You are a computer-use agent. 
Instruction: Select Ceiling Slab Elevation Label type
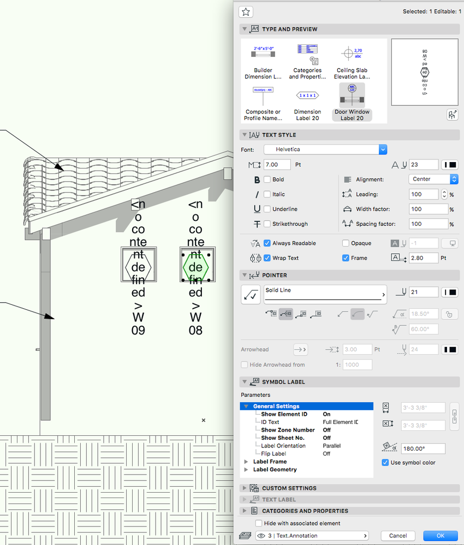[352, 63]
